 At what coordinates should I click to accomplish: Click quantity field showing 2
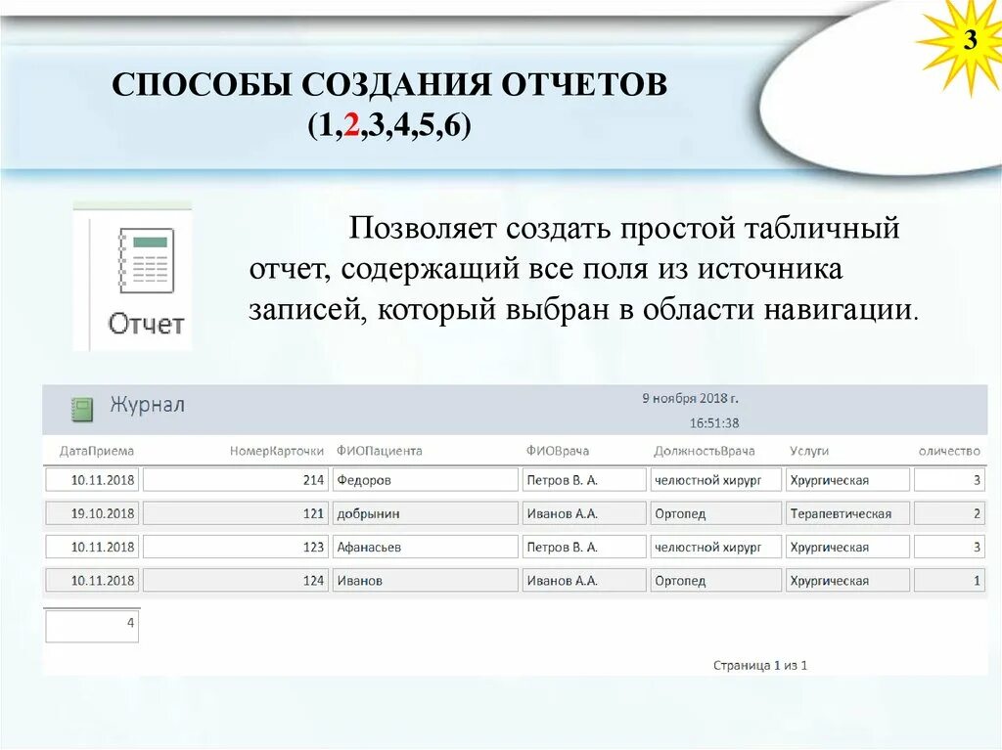tap(949, 513)
